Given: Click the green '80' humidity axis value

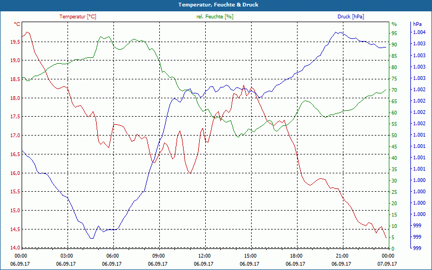Looking at the screenshot, I should pyautogui.click(x=394, y=67).
